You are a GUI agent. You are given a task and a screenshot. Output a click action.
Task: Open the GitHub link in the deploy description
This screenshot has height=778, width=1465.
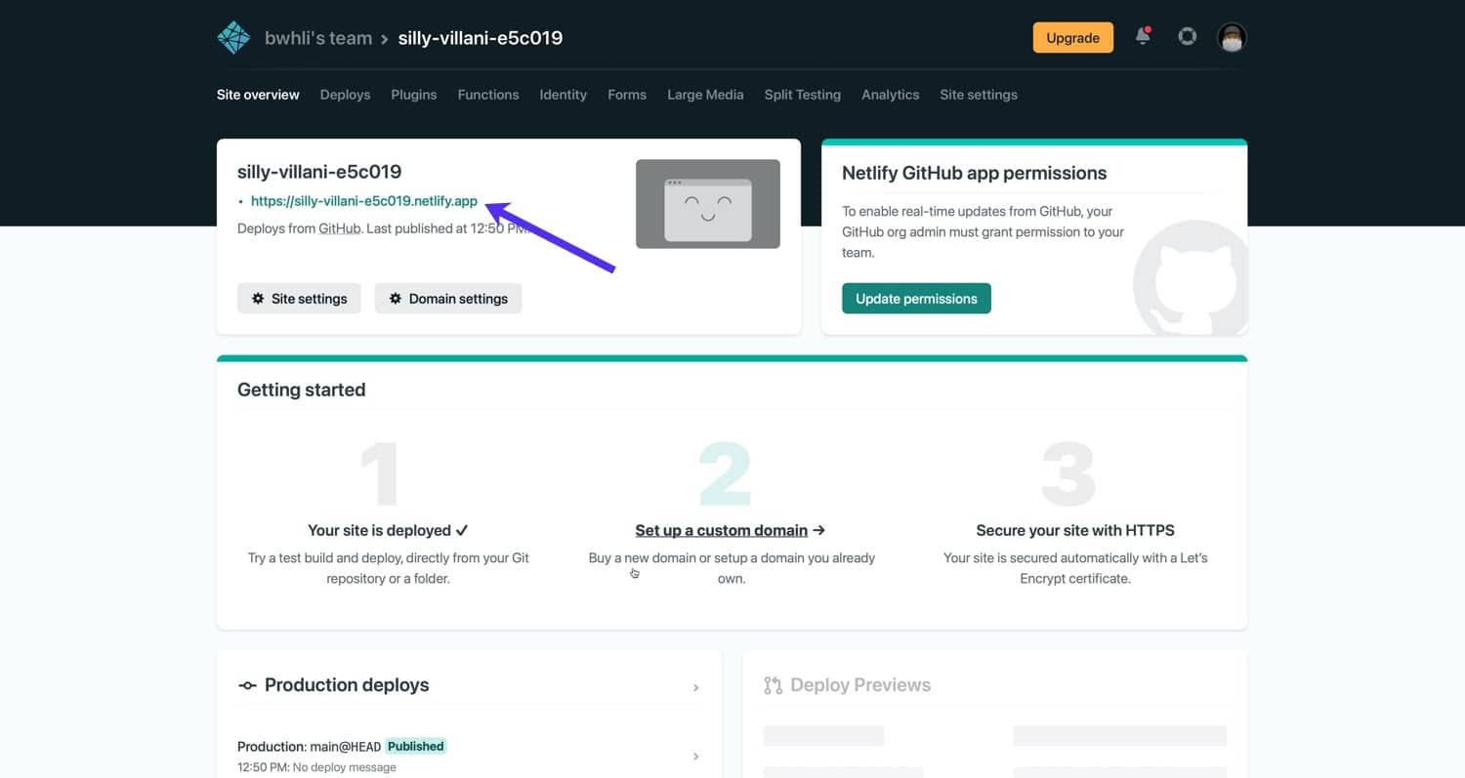(x=337, y=228)
